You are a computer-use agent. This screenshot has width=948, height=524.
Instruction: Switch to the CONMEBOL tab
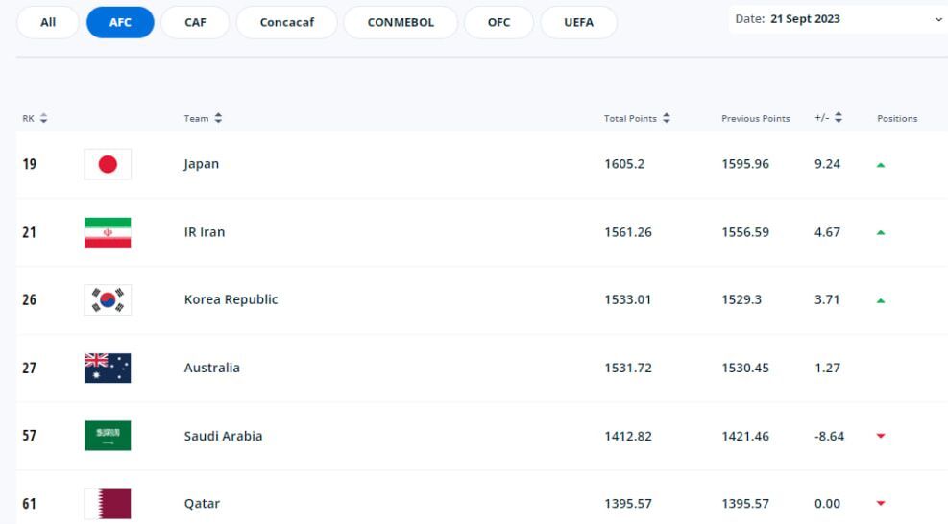pyautogui.click(x=401, y=23)
